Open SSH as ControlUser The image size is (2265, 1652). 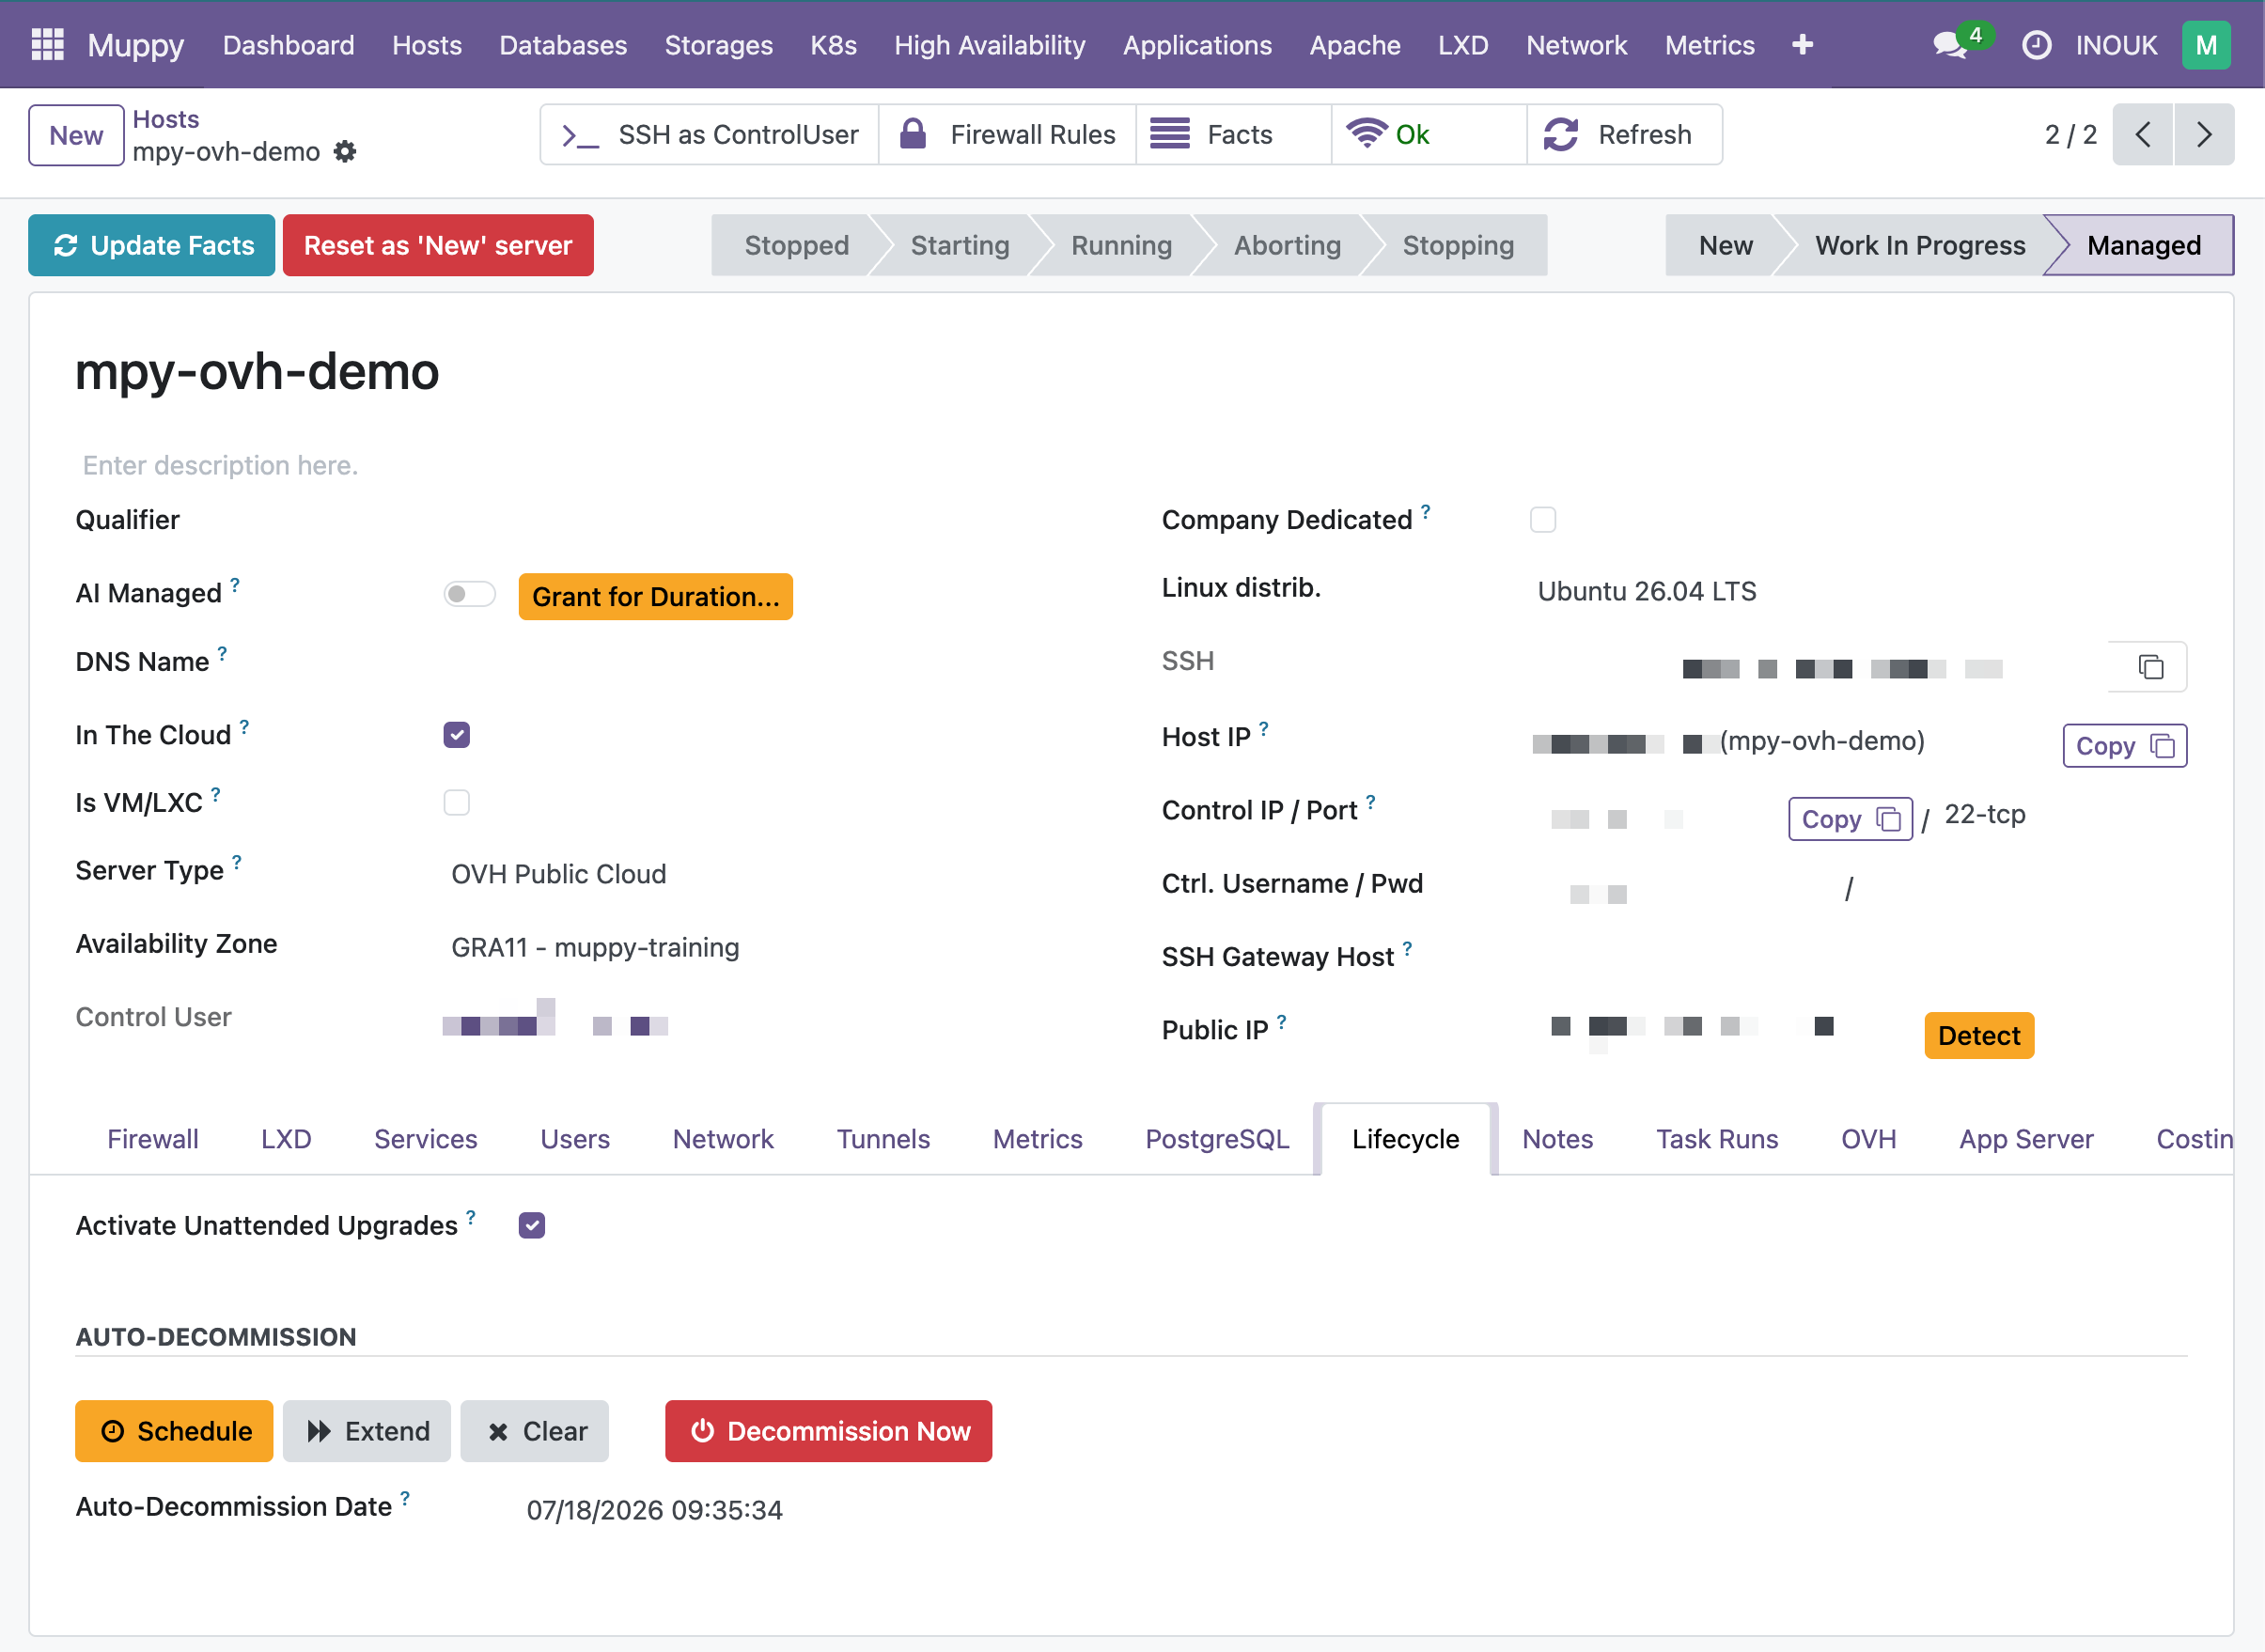710,135
